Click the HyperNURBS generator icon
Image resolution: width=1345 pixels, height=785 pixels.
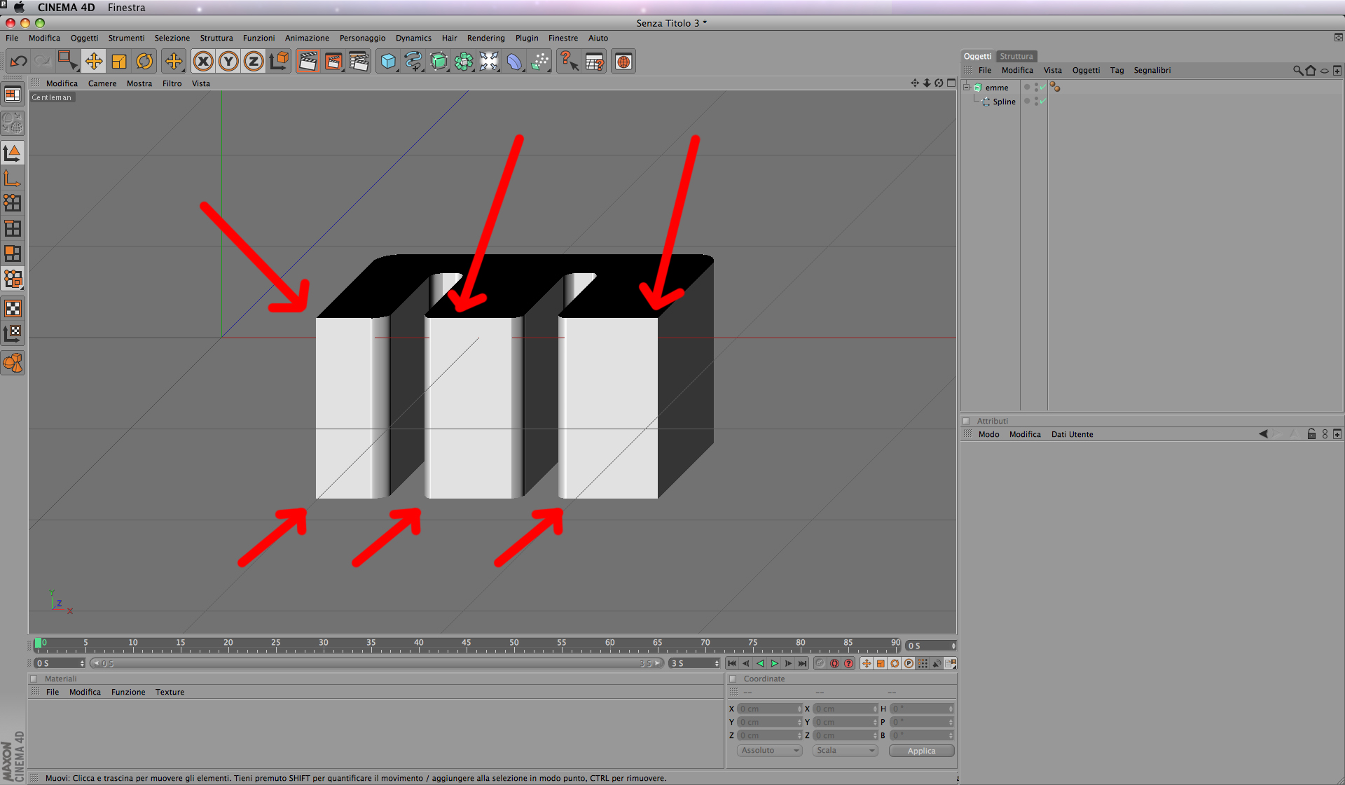[439, 62]
